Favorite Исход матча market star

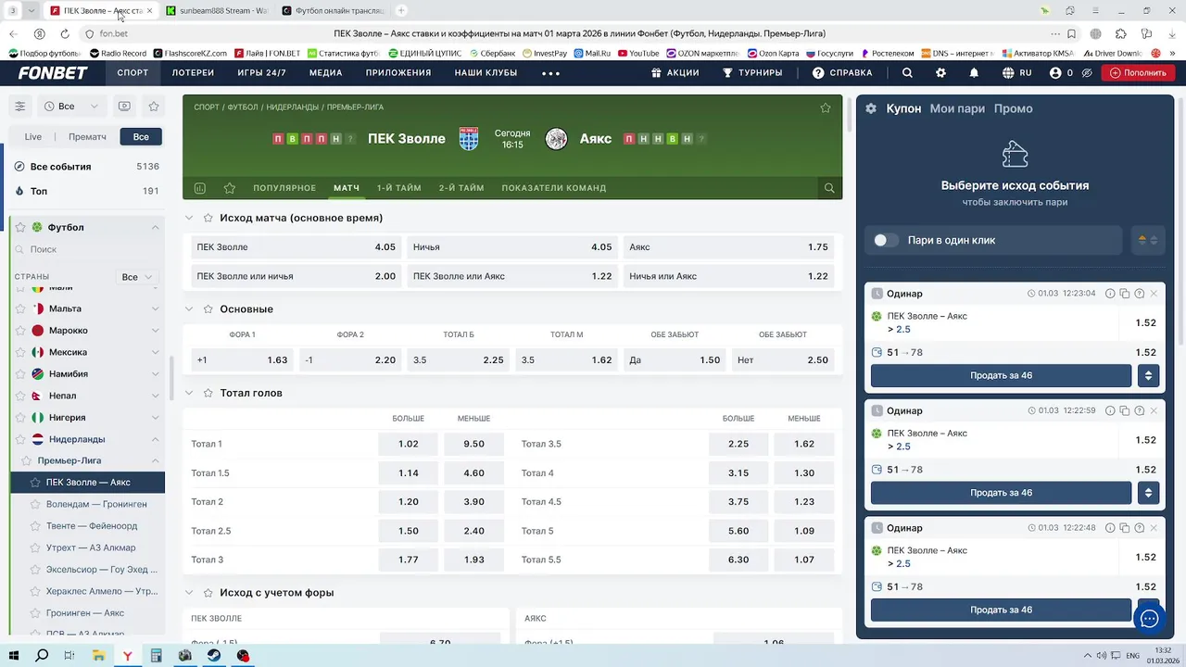pyautogui.click(x=208, y=218)
